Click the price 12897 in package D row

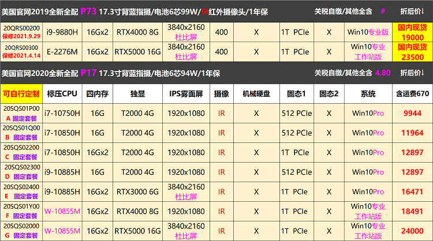click(x=412, y=172)
